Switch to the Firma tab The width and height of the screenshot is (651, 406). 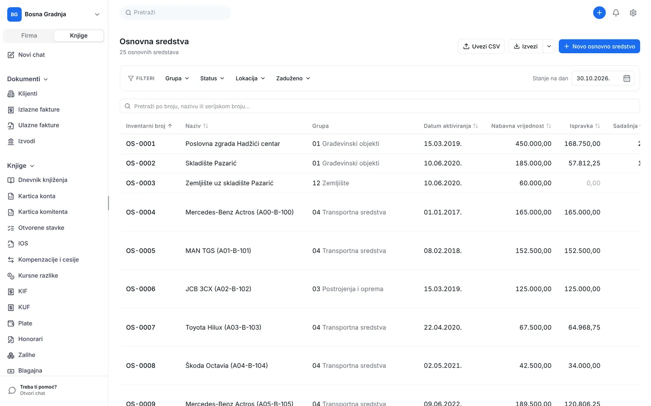(29, 36)
